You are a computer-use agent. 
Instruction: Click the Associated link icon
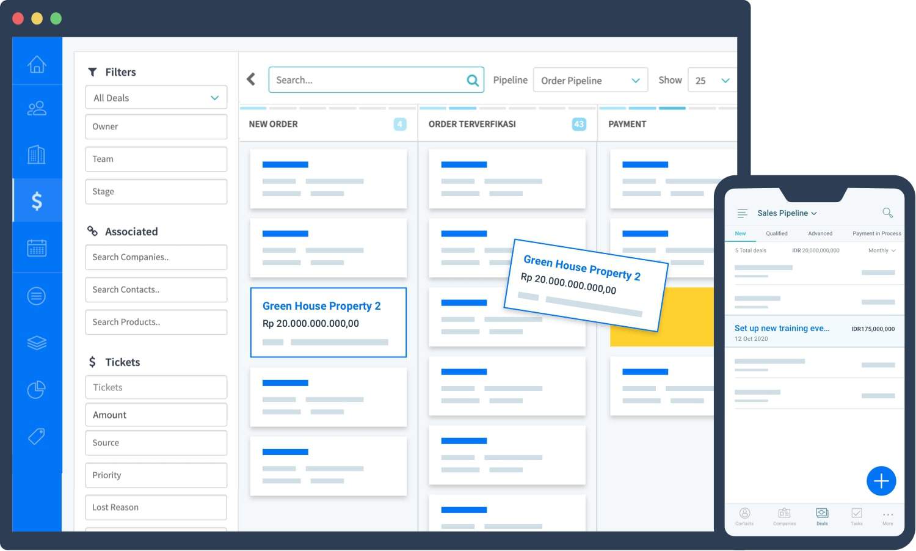click(92, 231)
